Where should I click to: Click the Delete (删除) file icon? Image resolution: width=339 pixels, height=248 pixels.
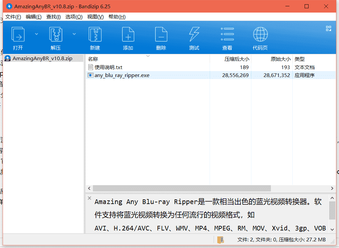tap(161, 34)
